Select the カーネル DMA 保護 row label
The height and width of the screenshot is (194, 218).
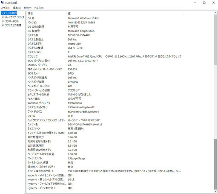pyautogui.click(x=38, y=162)
